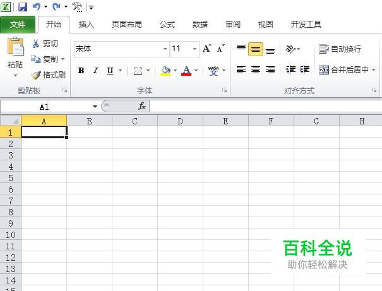
Task: Click the wén phonetic guide icon
Action: click(213, 71)
